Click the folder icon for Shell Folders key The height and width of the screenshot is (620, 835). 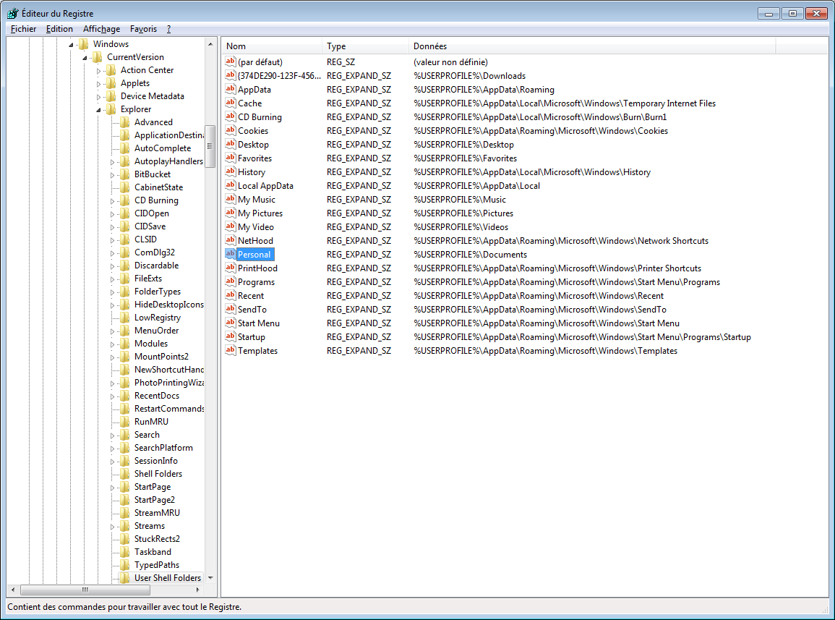(124, 474)
